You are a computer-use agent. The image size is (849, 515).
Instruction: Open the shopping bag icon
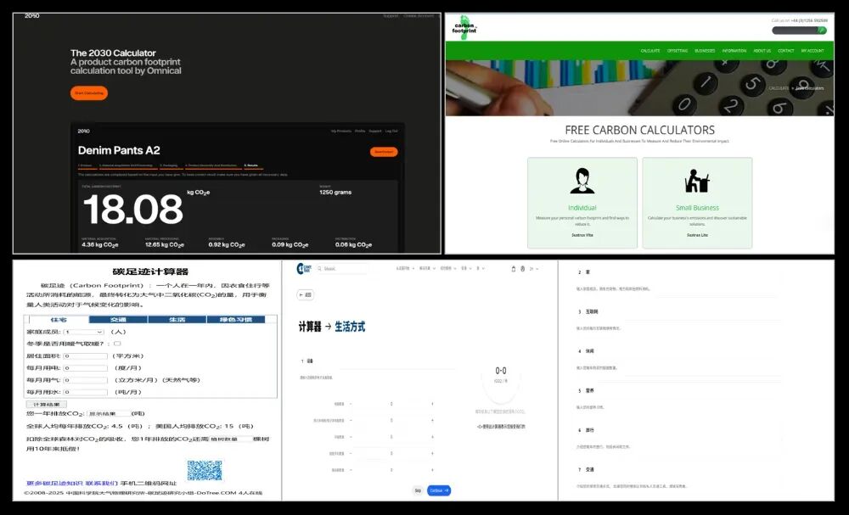point(513,269)
